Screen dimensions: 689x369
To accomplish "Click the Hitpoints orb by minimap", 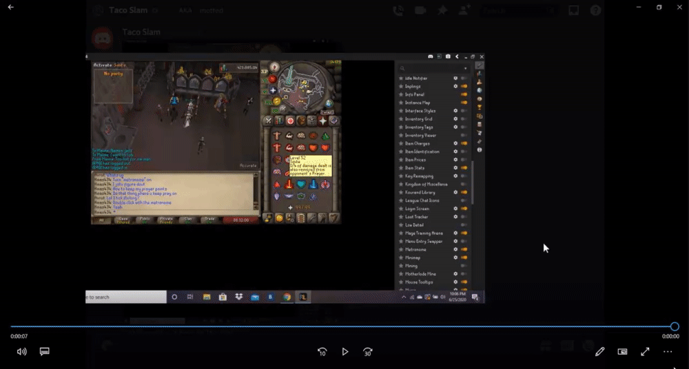I will [x=272, y=79].
